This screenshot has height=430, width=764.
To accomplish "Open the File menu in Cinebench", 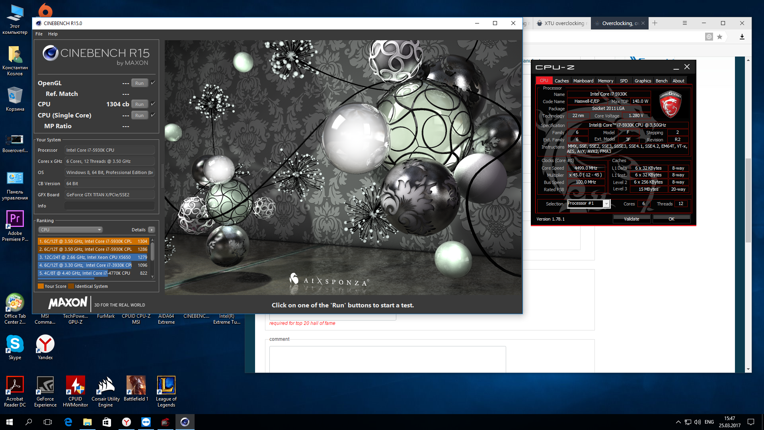I will 39,34.
